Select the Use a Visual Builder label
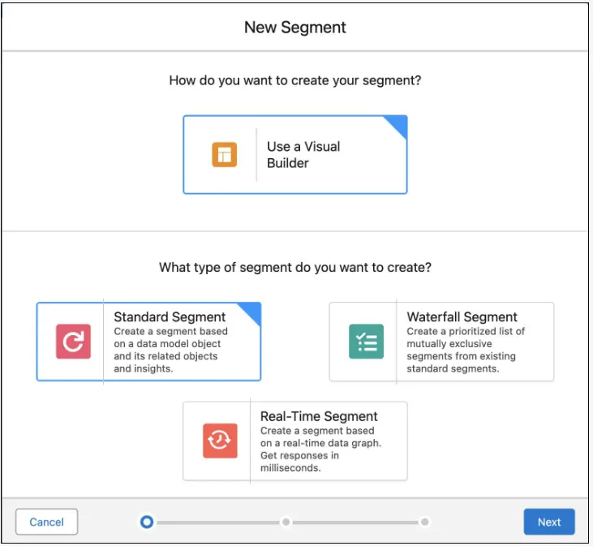The height and width of the screenshot is (546, 593). click(303, 154)
